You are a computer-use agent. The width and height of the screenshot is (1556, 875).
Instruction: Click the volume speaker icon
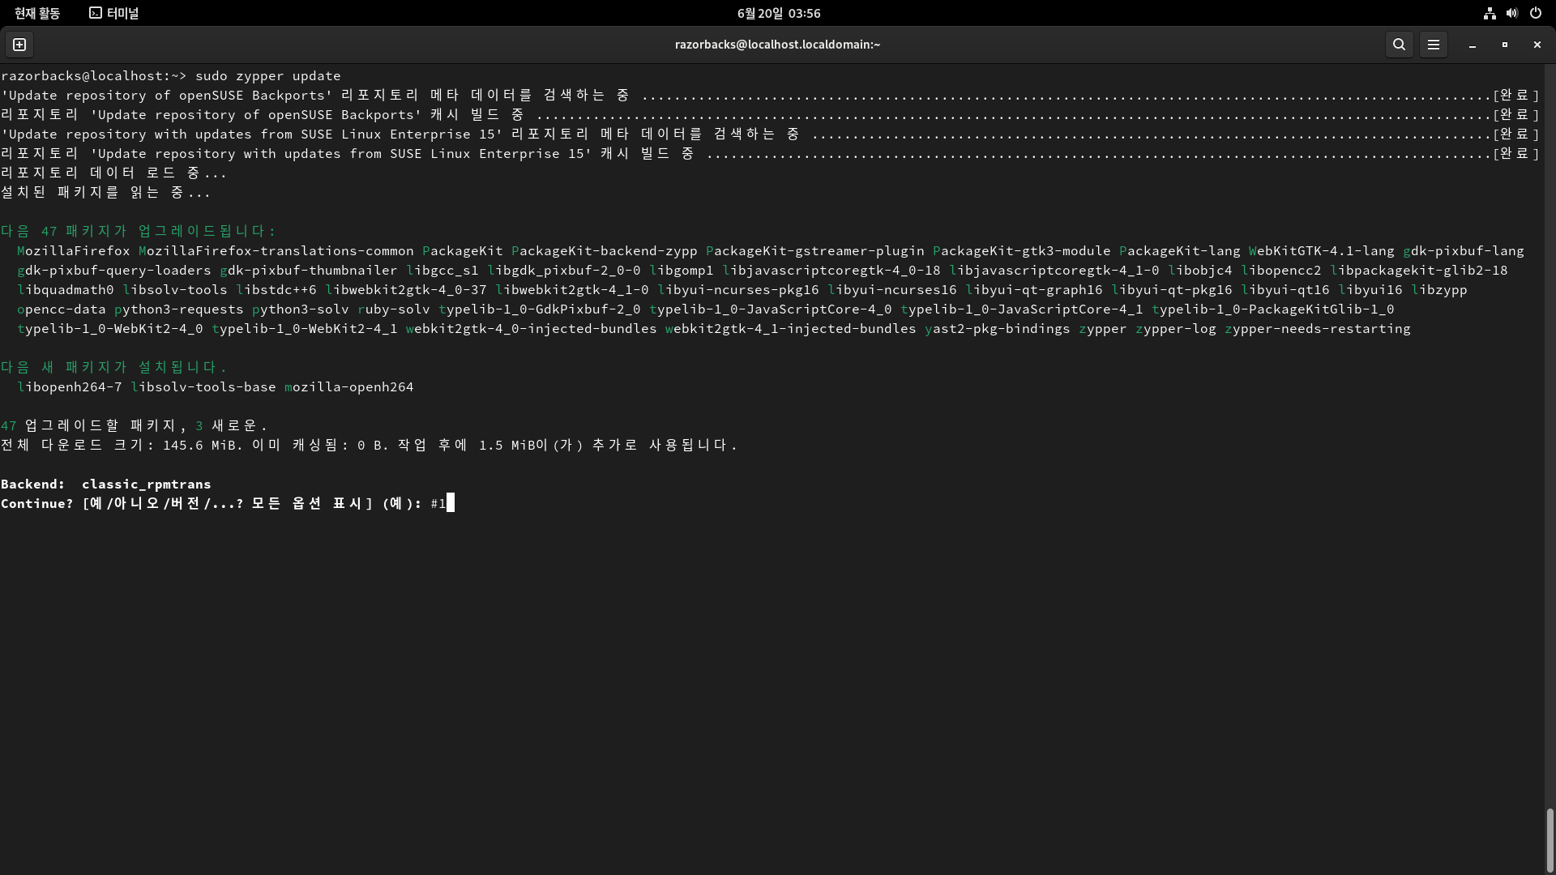[1511, 13]
